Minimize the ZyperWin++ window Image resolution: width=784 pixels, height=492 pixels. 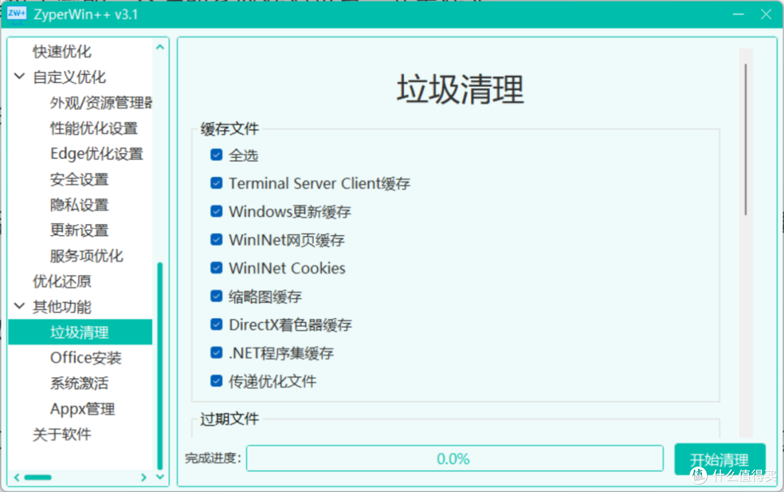click(738, 15)
